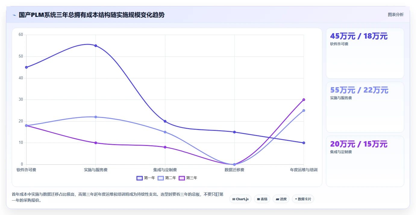Image resolution: width=416 pixels, height=215 pixels.
Task: Click the 集成与定制费 x-axis label
Action: [x=165, y=170]
